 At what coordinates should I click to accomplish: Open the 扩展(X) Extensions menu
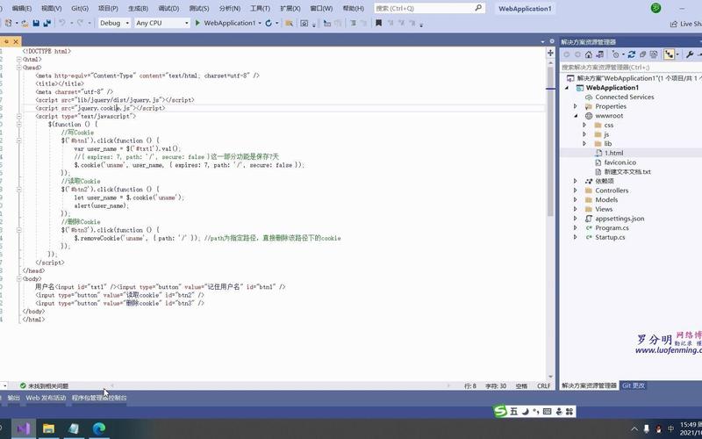290,8
